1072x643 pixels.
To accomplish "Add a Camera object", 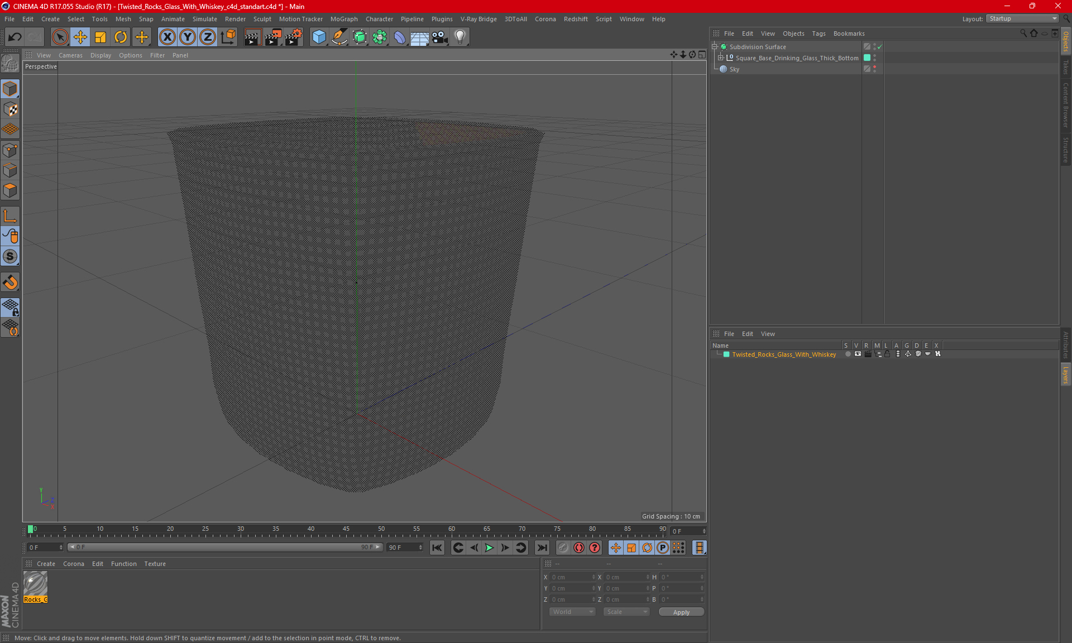I will tap(440, 37).
